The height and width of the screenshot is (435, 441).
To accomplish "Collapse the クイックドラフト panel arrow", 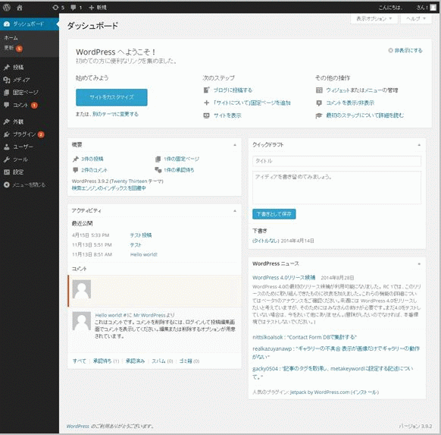I will pos(419,145).
